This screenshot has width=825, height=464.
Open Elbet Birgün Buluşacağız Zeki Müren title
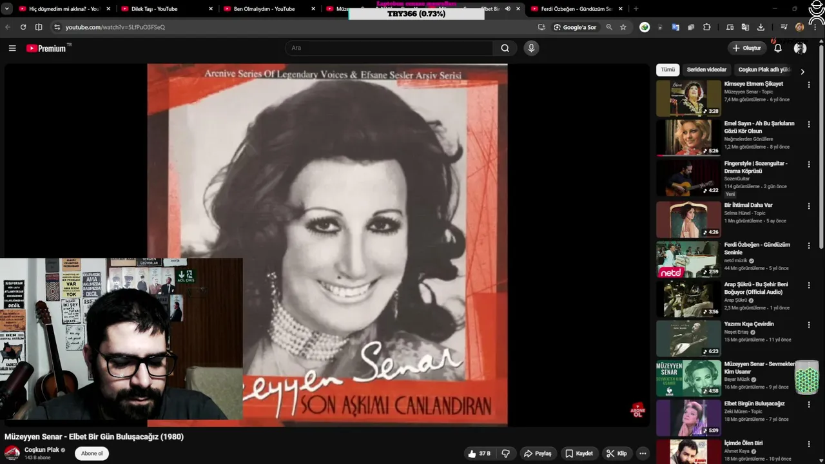(755, 403)
